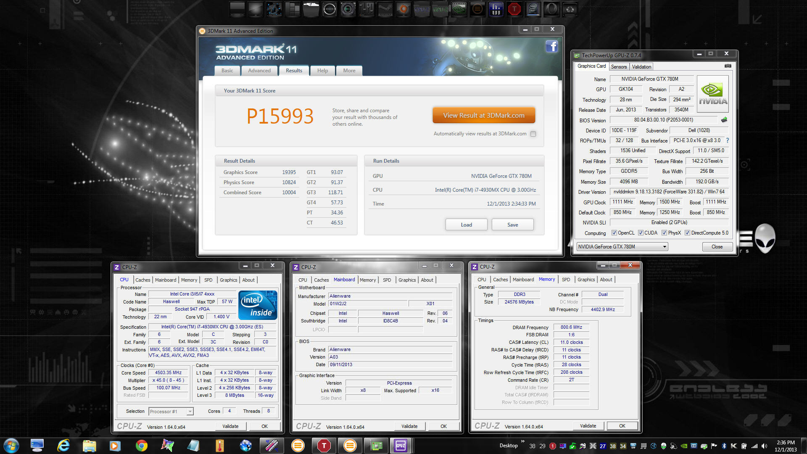Click Validate in left CPU-Z window
807x454 pixels.
[230, 426]
